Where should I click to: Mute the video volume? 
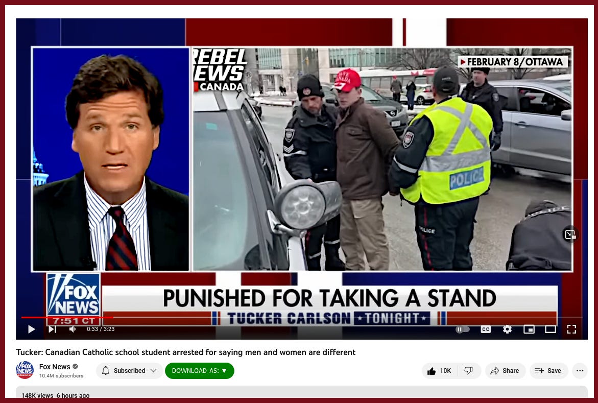pos(73,329)
